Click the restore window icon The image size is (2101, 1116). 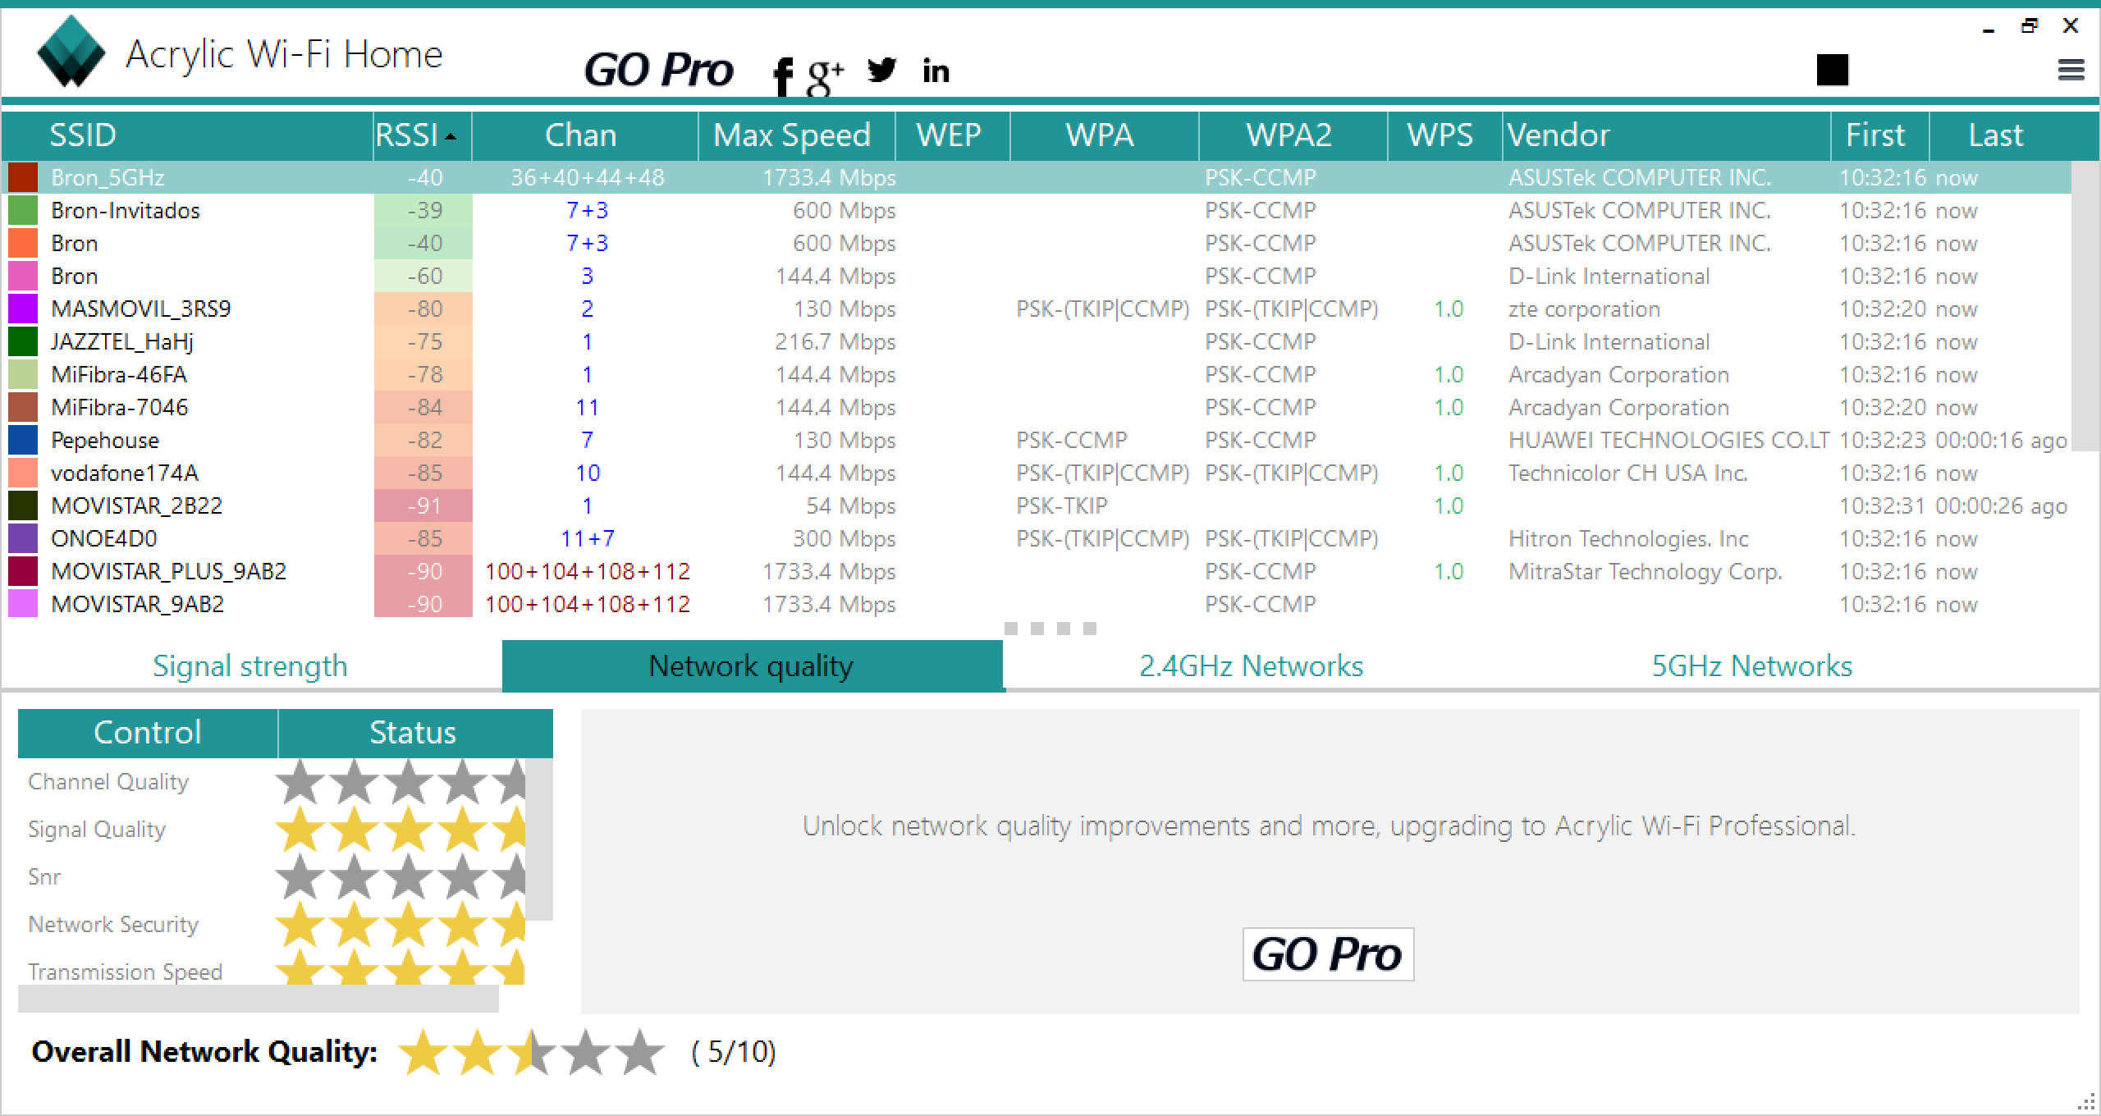tap(2028, 26)
